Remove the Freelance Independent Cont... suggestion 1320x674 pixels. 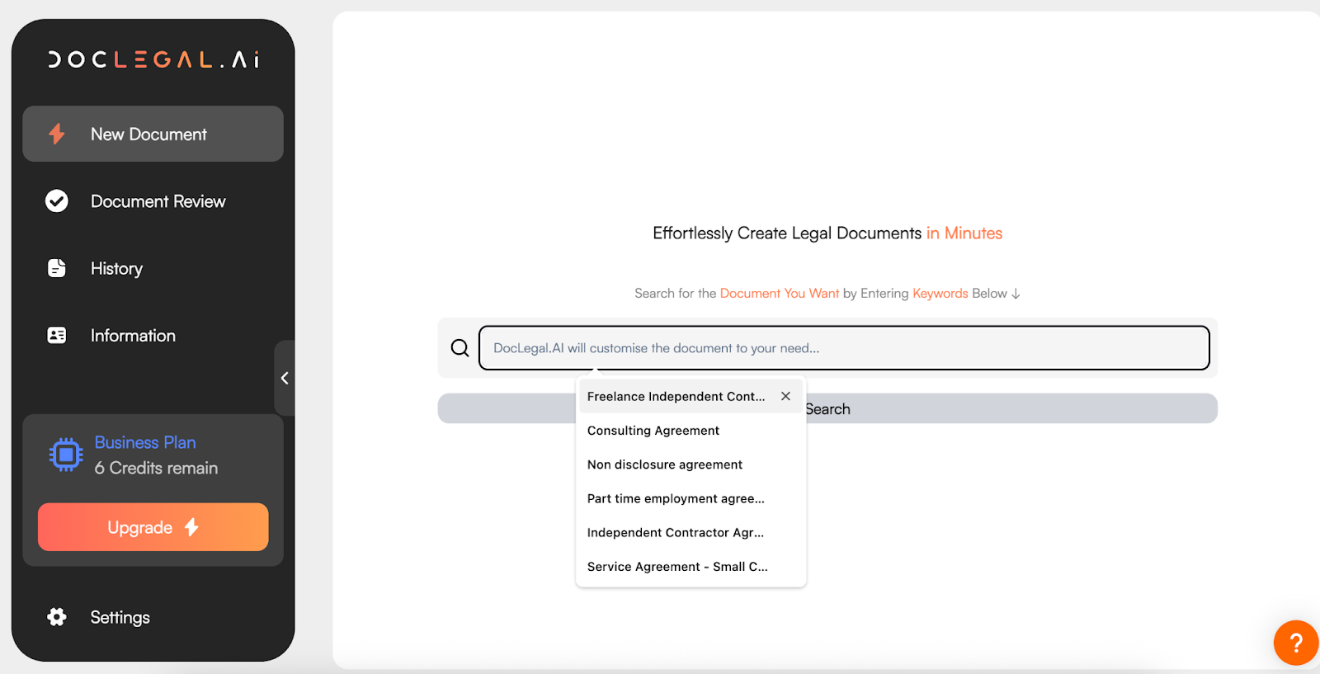tap(786, 396)
